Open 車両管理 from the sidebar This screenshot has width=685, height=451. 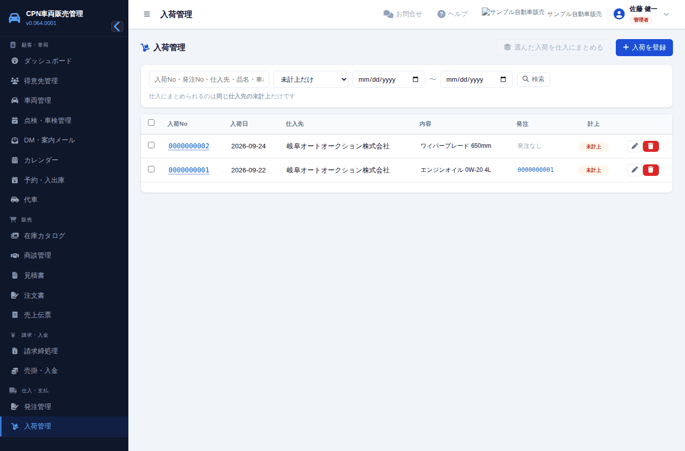pyautogui.click(x=64, y=100)
